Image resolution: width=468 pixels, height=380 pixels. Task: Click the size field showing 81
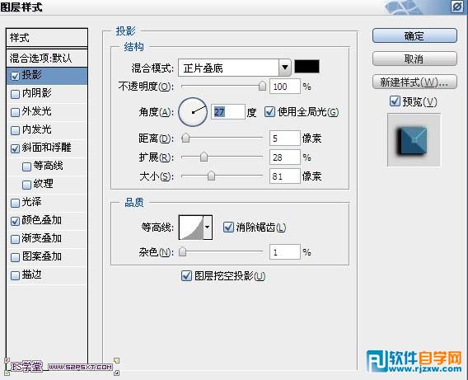click(x=285, y=176)
